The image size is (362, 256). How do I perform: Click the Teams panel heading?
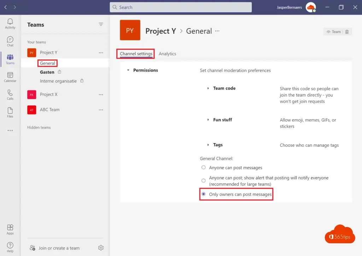click(36, 25)
